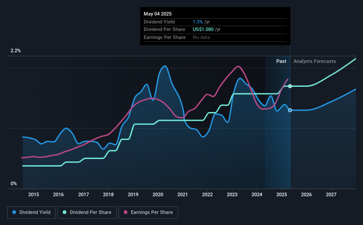The width and height of the screenshot is (363, 225).
Task: Click the 2017 x-axis label
Action: (x=83, y=194)
